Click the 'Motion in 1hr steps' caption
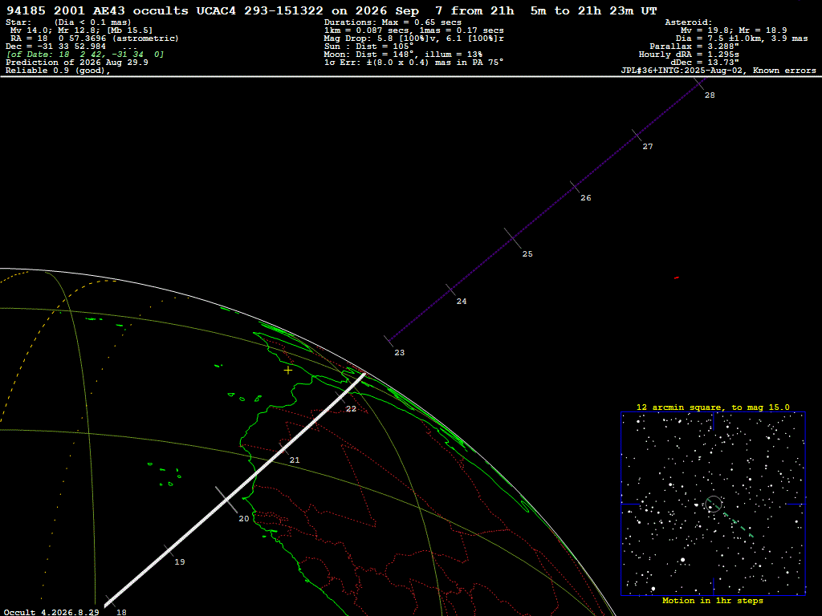 (713, 601)
